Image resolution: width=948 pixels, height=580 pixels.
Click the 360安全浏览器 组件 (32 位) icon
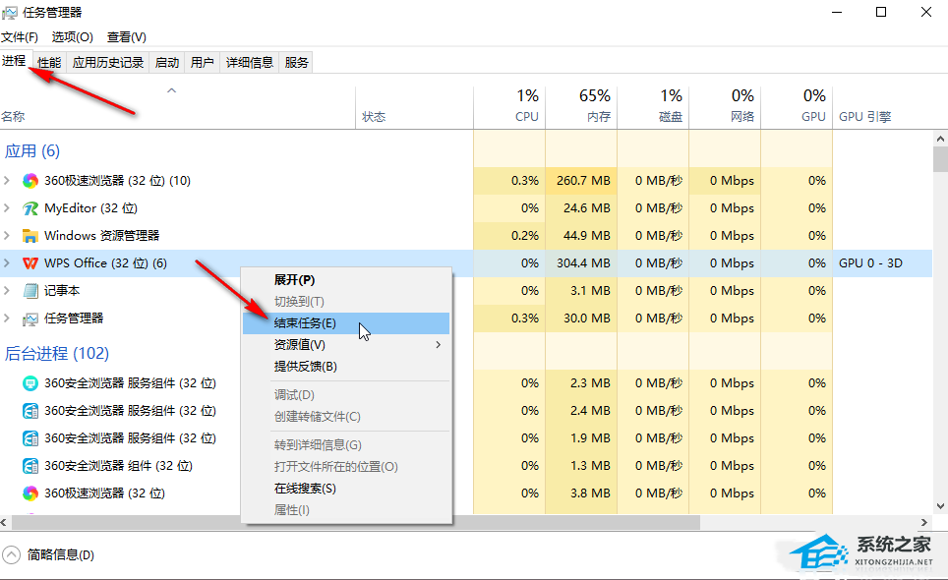click(x=30, y=466)
